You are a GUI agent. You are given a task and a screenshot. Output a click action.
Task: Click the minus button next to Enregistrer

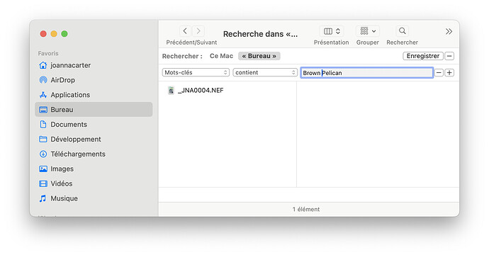pos(449,56)
